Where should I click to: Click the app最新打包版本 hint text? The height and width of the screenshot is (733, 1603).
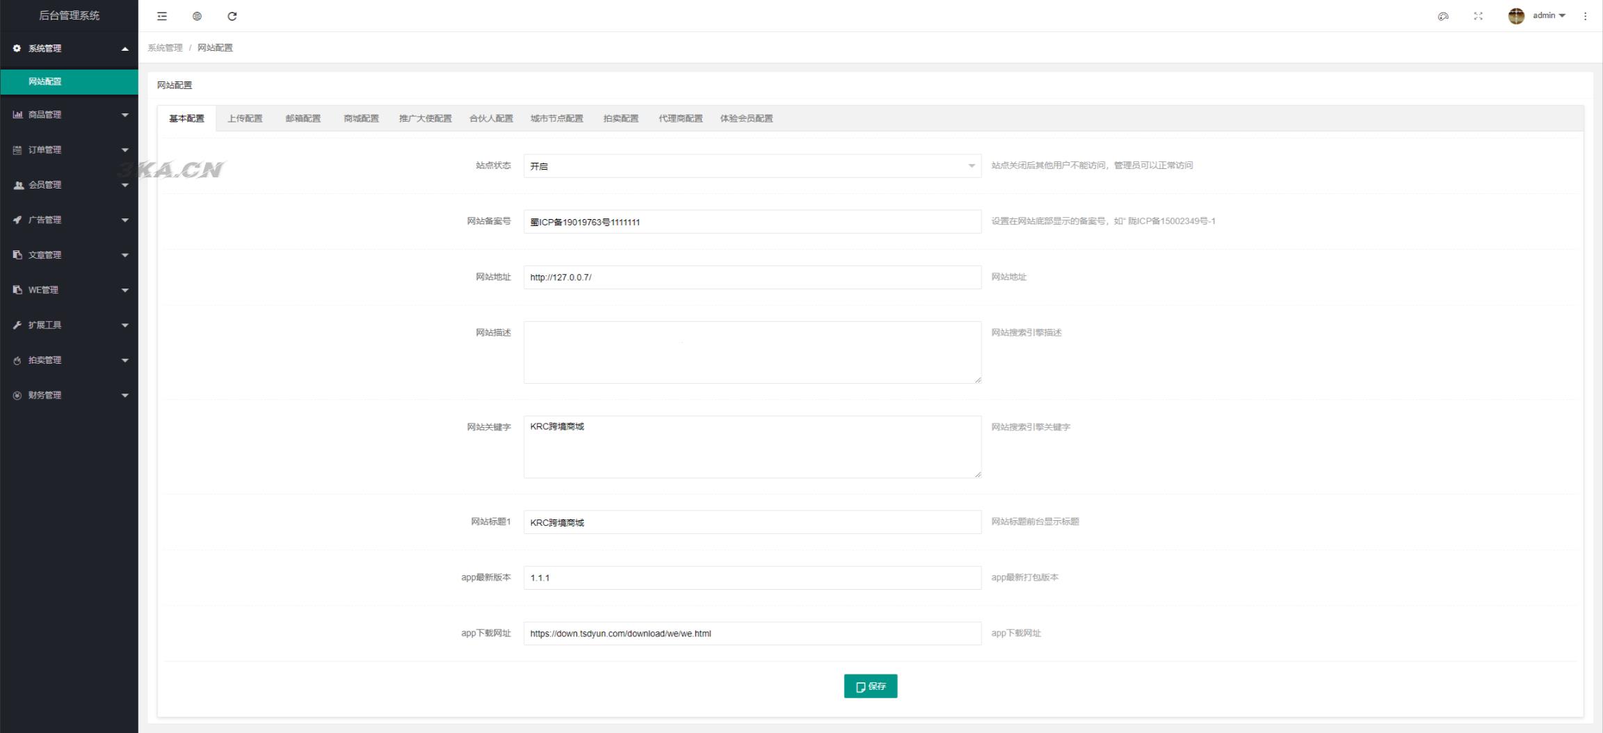click(1024, 577)
